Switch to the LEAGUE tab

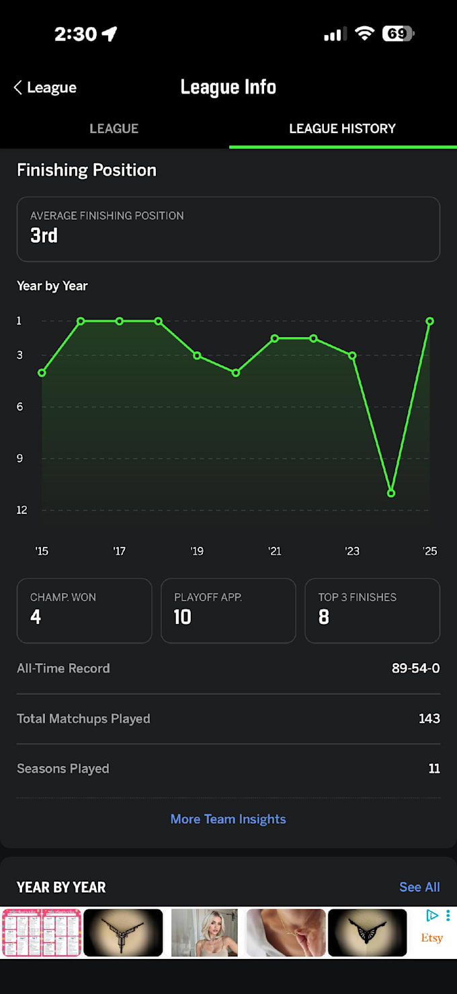pos(114,128)
